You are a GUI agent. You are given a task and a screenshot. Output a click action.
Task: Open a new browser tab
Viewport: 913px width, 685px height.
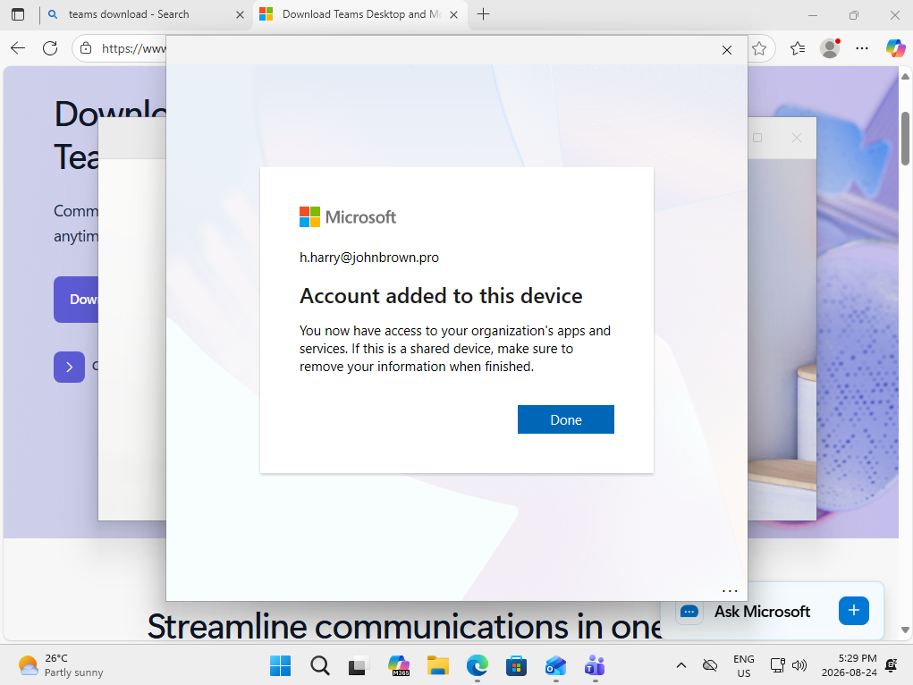pyautogui.click(x=483, y=14)
